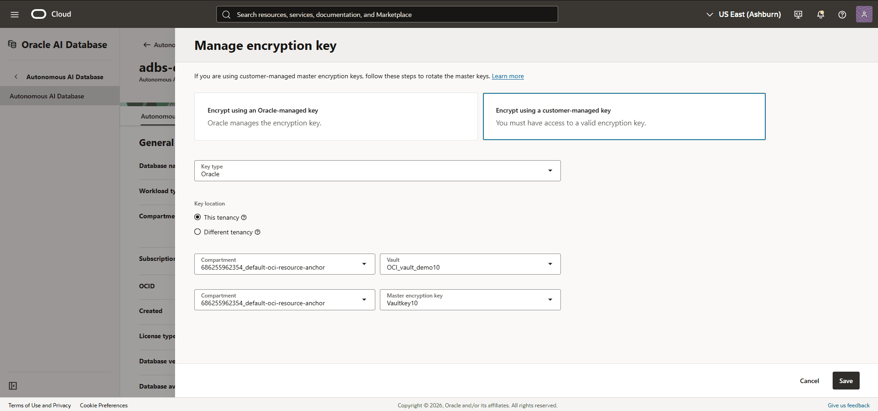Choose Encrypt using an Oracle-managed key card
Screen dimensions: 878x411
336,117
